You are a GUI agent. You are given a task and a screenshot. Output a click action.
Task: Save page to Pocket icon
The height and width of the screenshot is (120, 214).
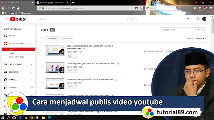[x=136, y=8]
